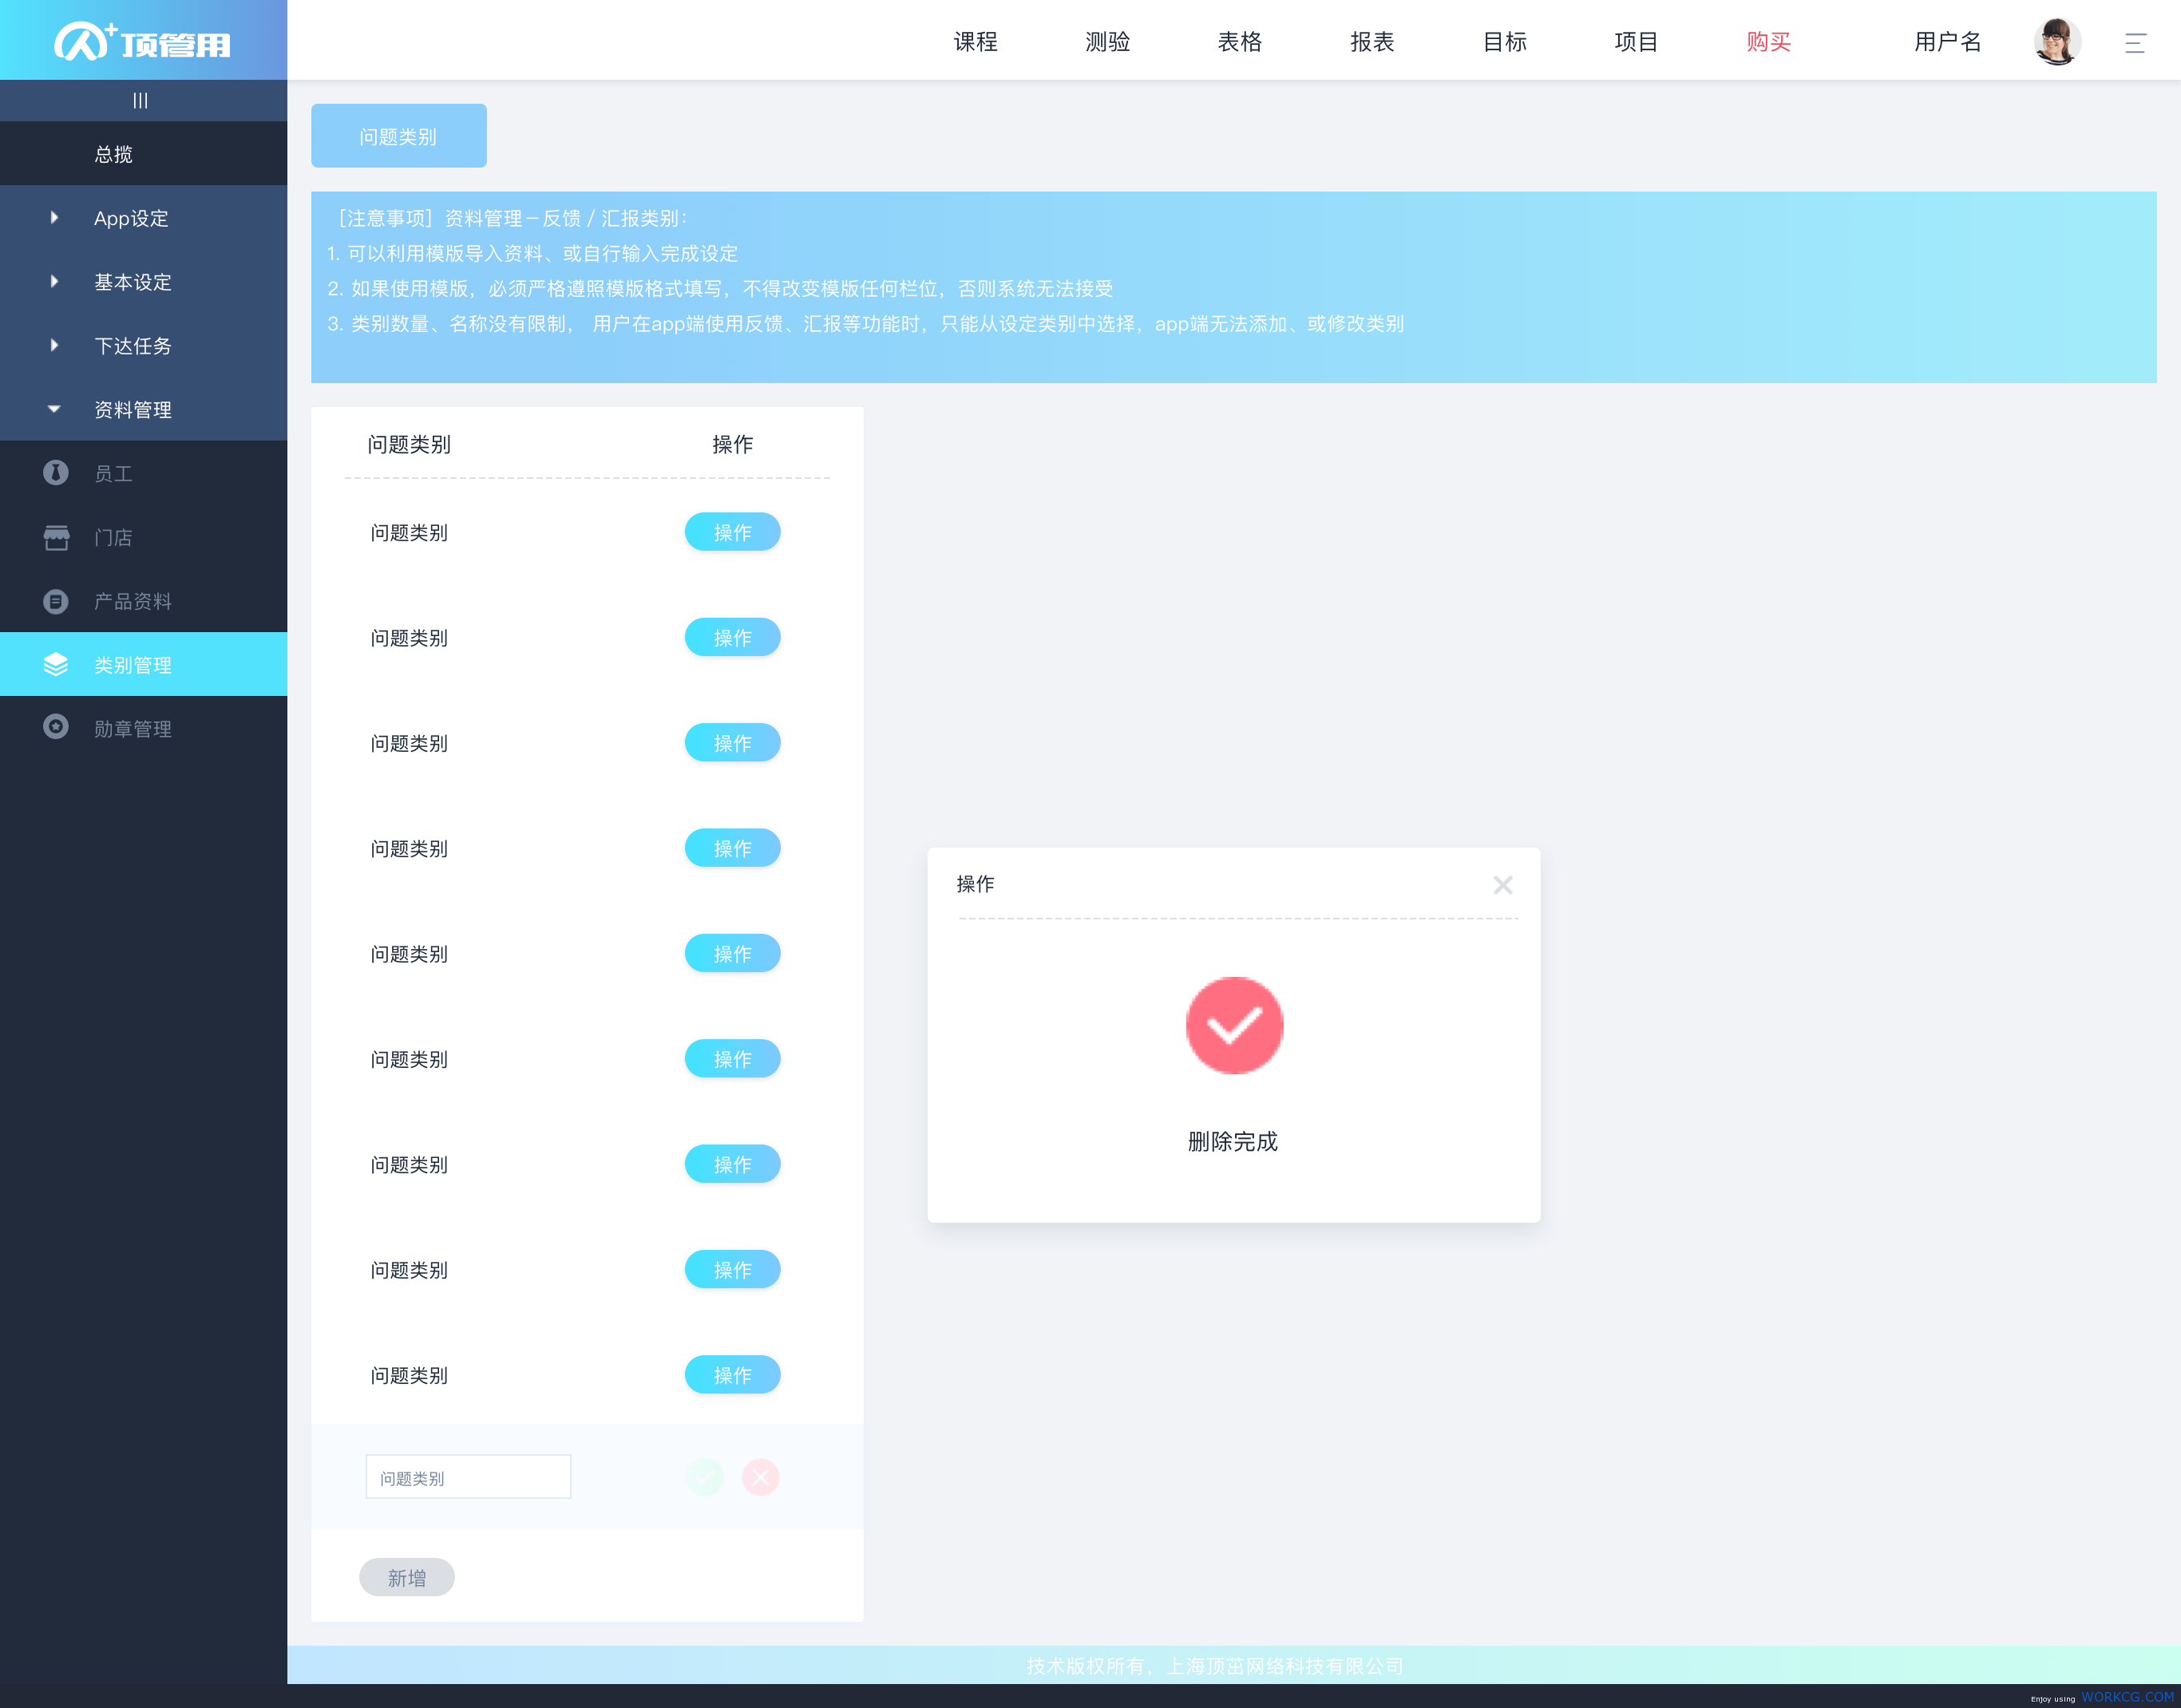Click 操作 button in the fifth row
This screenshot has height=1708, width=2181.
pyautogui.click(x=732, y=953)
